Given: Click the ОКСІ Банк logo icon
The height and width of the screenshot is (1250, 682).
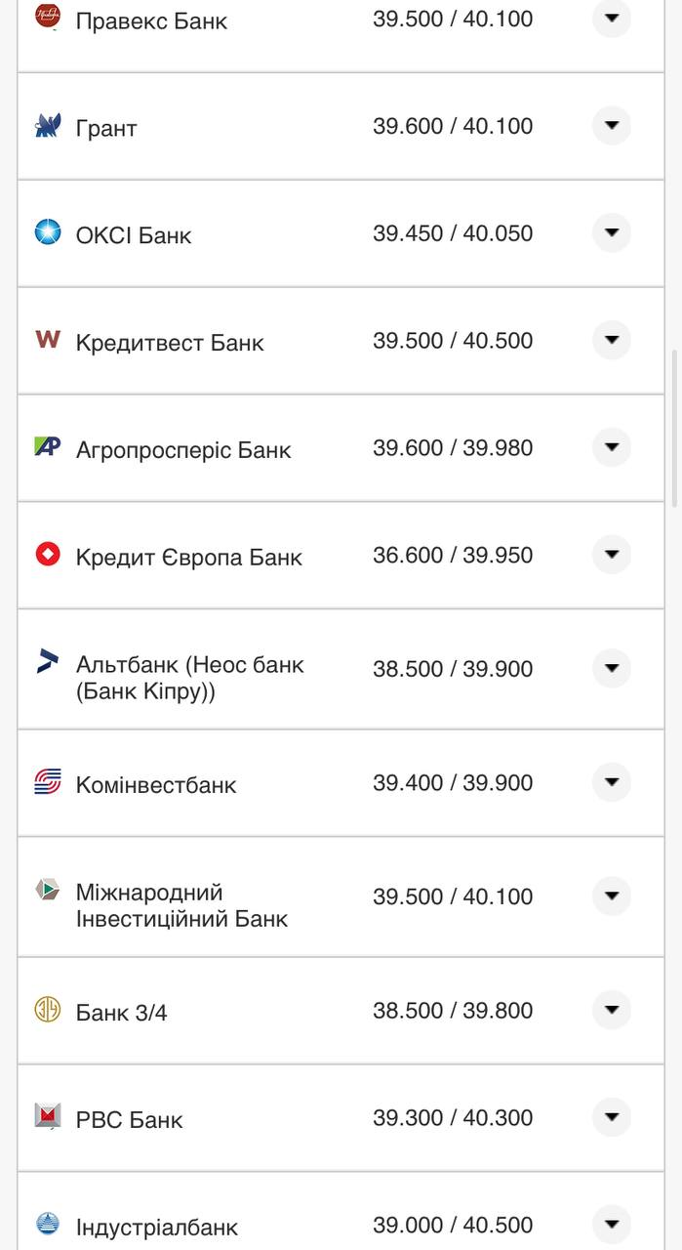Looking at the screenshot, I should 46,233.
